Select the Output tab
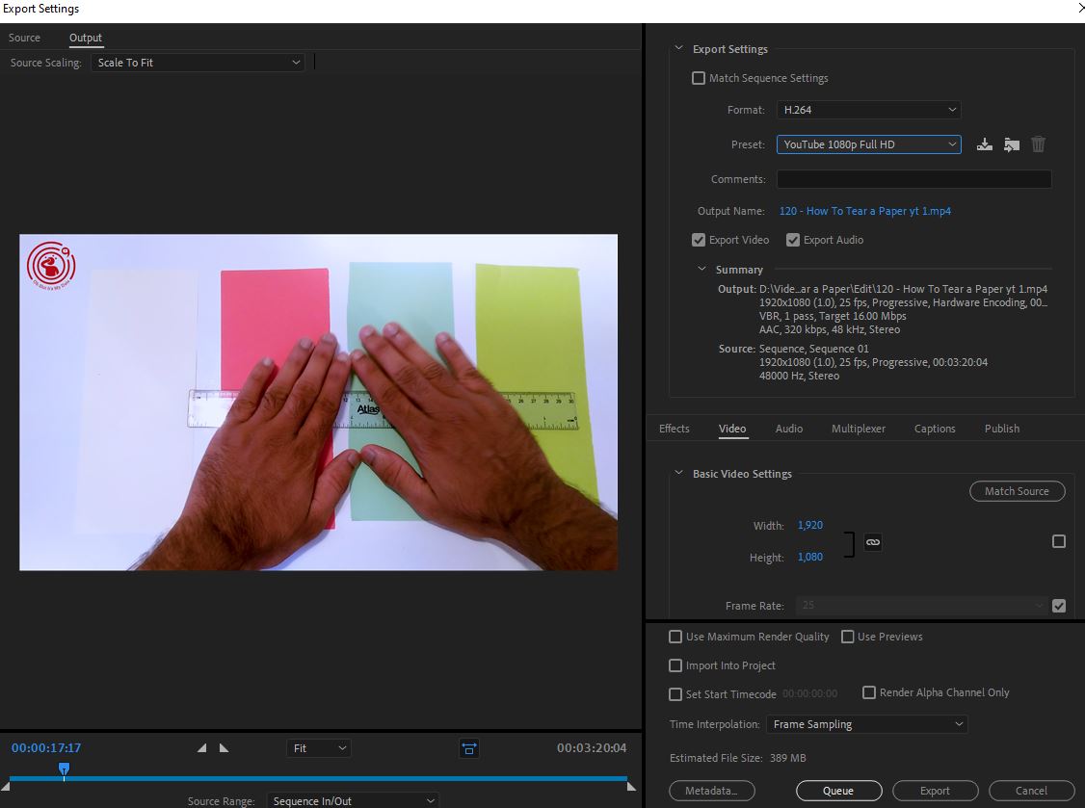This screenshot has height=808, width=1085. pos(86,39)
